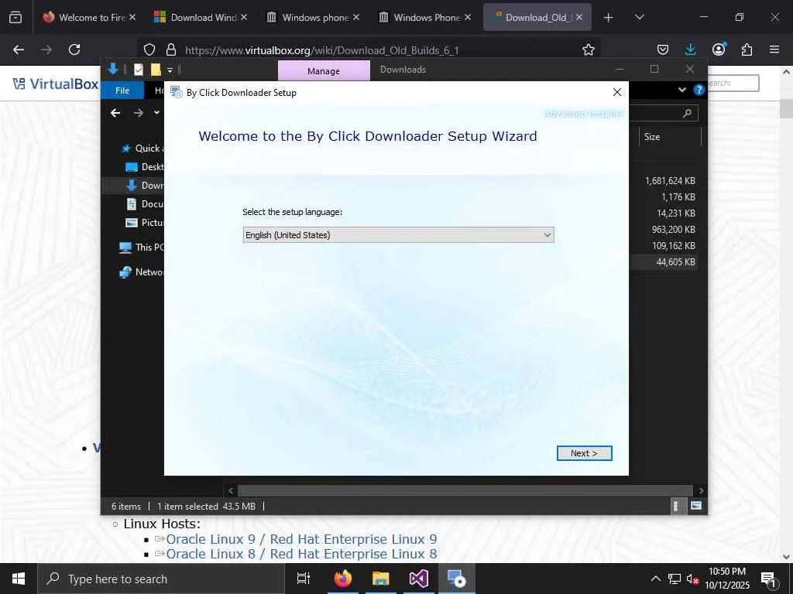Sort by the Size column header
This screenshot has width=793, height=594.
pos(670,137)
